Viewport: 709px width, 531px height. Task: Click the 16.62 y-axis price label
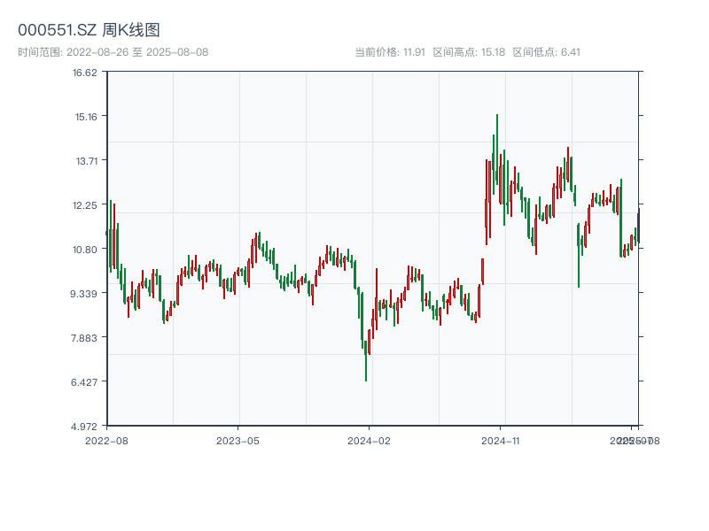click(x=85, y=73)
